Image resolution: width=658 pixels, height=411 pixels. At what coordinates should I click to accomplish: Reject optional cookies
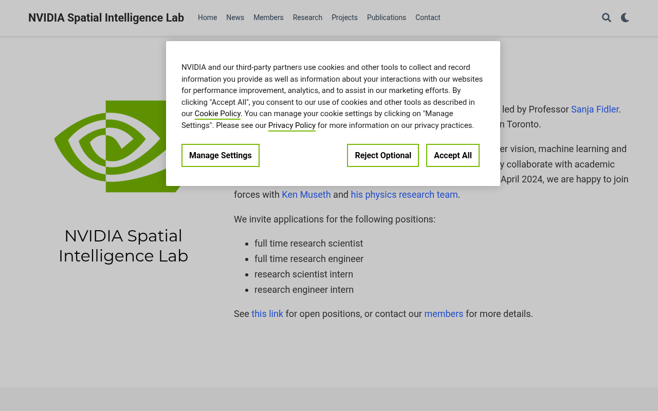coord(382,155)
